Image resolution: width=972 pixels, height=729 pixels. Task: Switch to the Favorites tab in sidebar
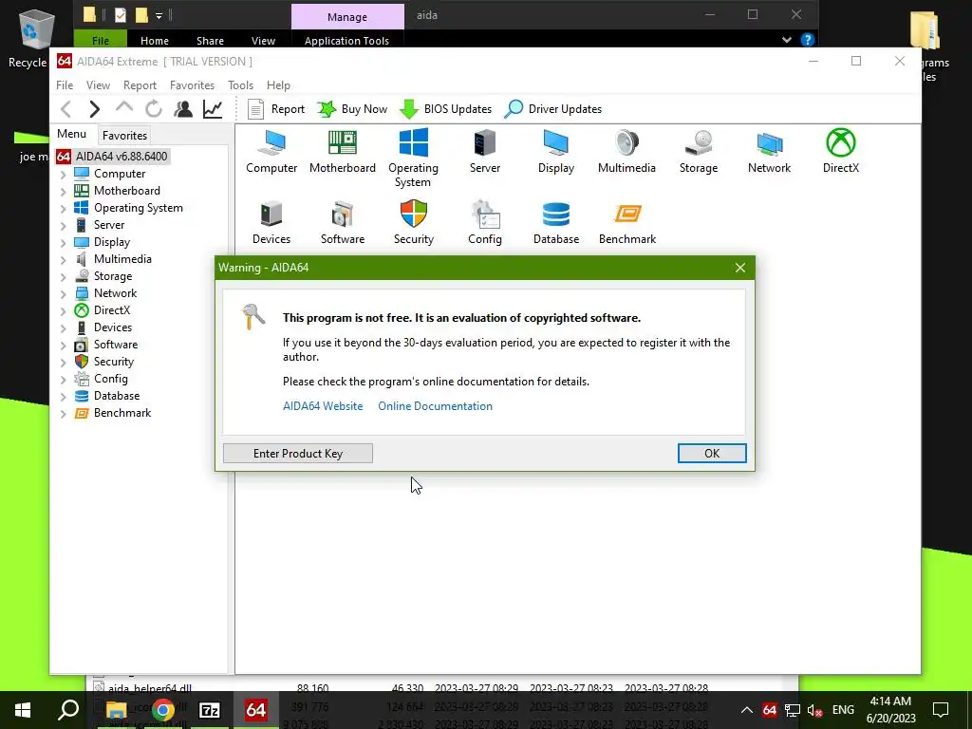124,135
